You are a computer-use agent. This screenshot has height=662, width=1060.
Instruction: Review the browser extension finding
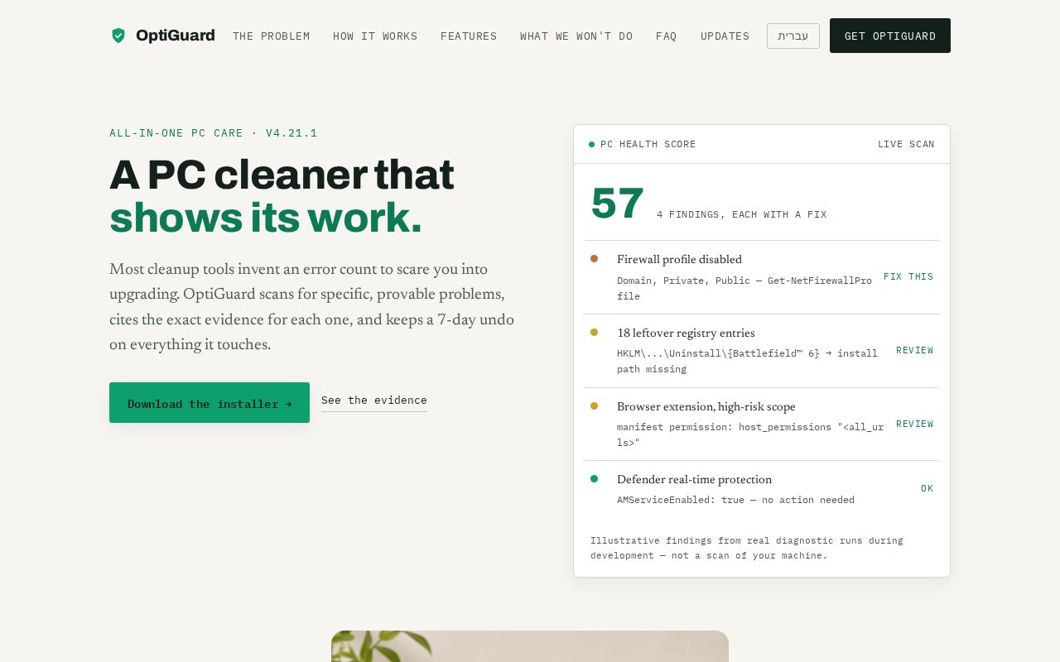914,425
